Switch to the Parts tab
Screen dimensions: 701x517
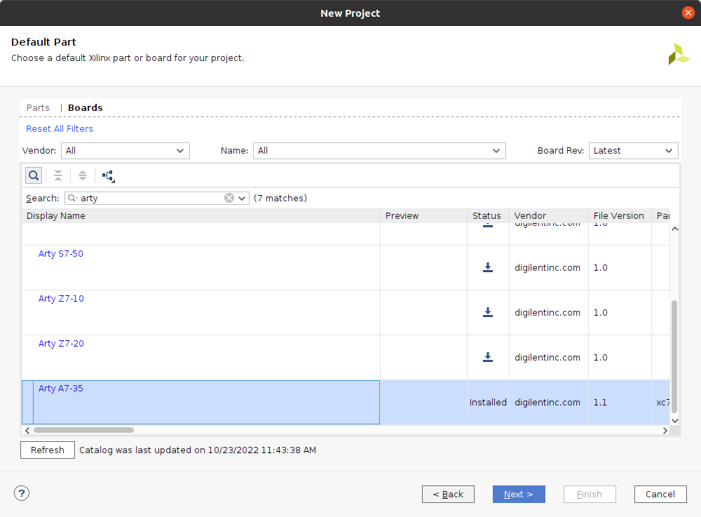click(x=38, y=108)
